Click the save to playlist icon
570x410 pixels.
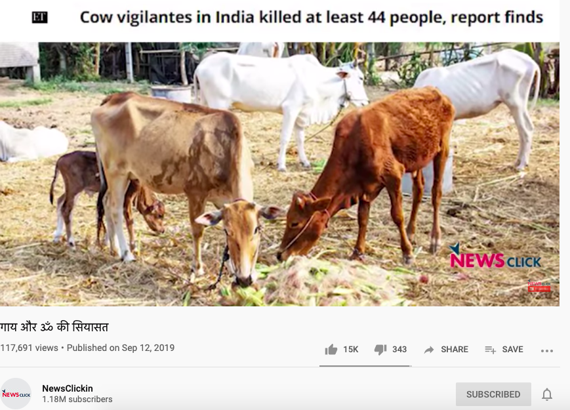pos(490,350)
